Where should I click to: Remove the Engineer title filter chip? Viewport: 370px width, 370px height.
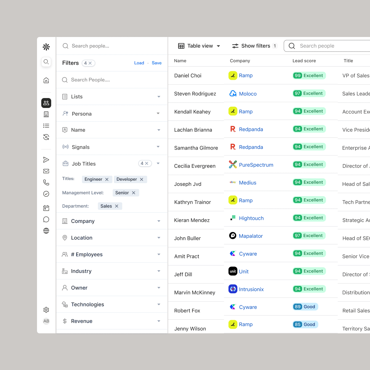click(107, 179)
